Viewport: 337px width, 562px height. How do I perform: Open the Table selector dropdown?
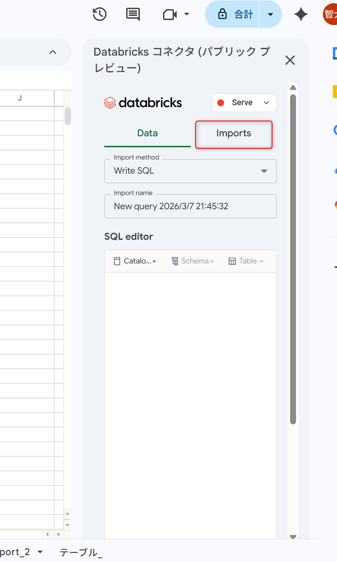point(246,261)
